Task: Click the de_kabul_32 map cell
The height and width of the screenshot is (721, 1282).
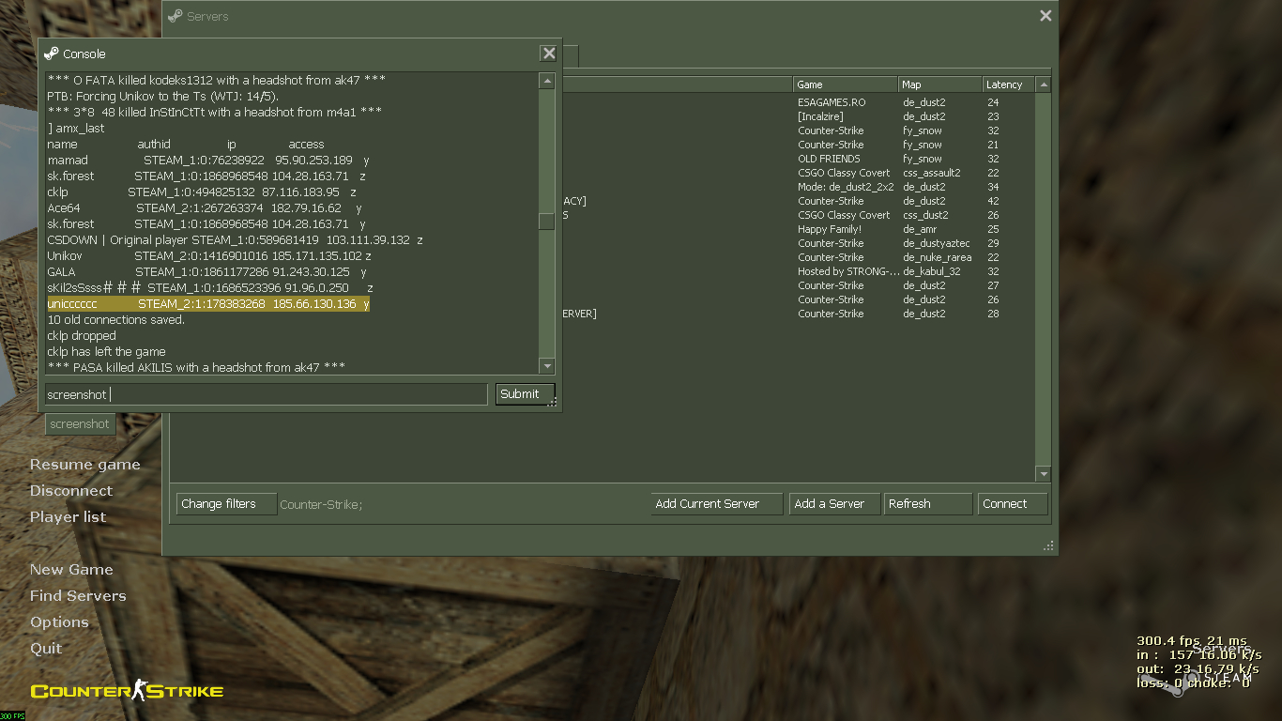Action: point(932,271)
